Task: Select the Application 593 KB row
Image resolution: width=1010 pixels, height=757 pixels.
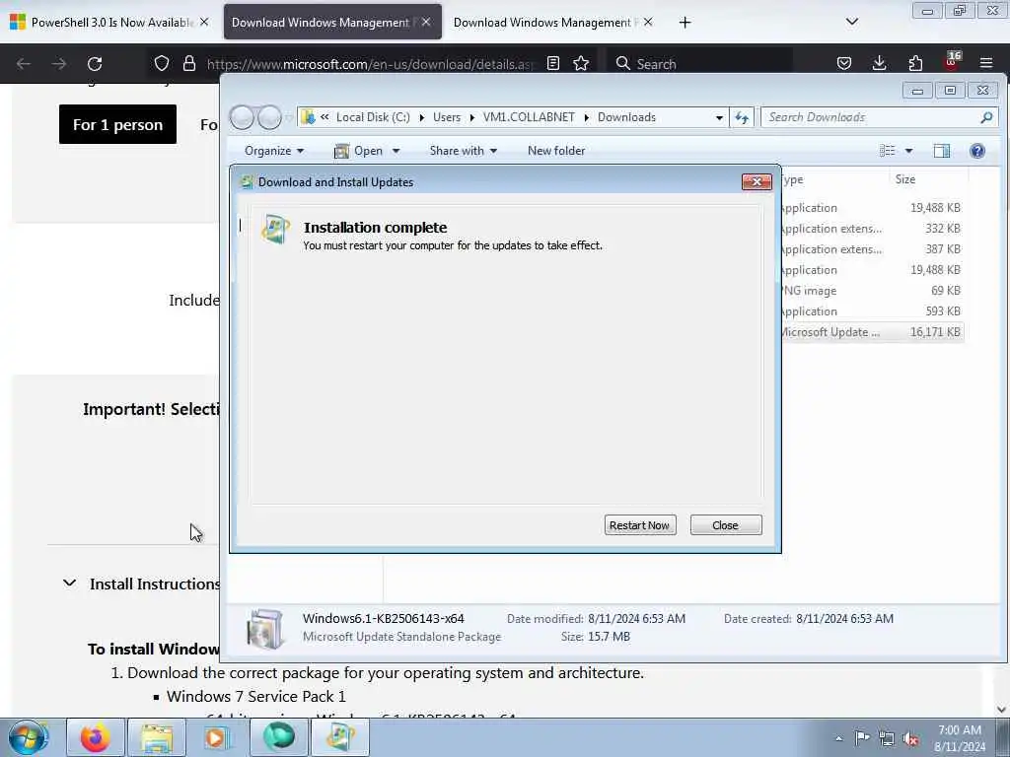Action: coord(873,310)
